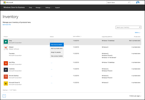145x100 pixels.
Task: Expand the Refine filter options
Action: point(138,33)
